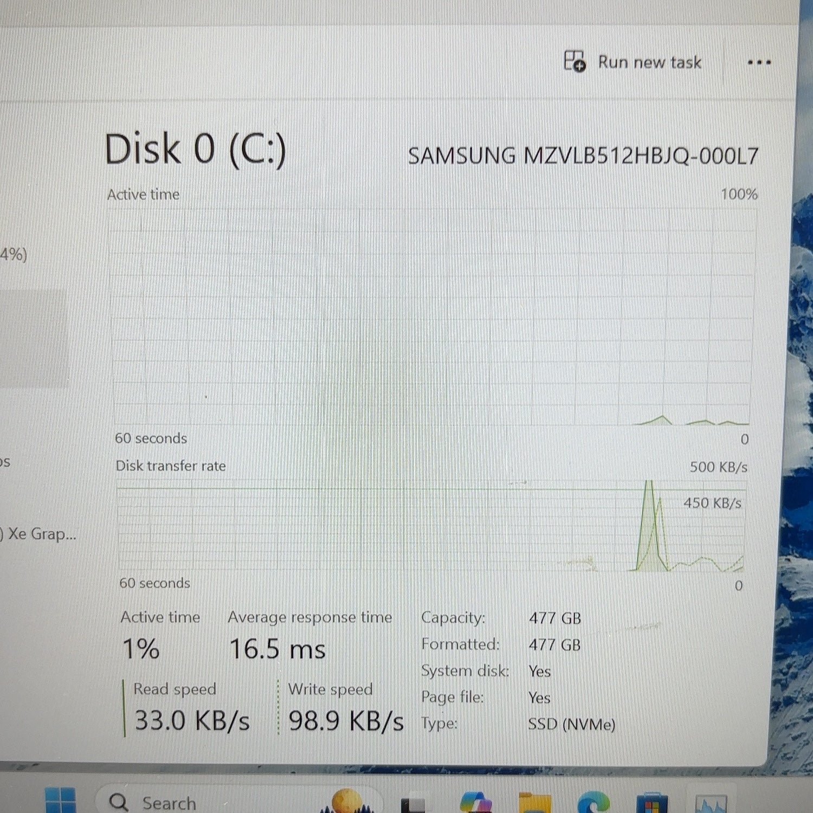
Task: Select the memory sidebar item showing 4%
Action: (x=14, y=254)
